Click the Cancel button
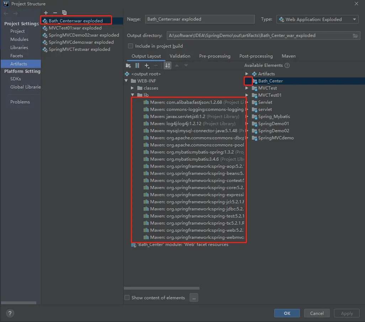The width and height of the screenshot is (365, 322). coord(317,313)
